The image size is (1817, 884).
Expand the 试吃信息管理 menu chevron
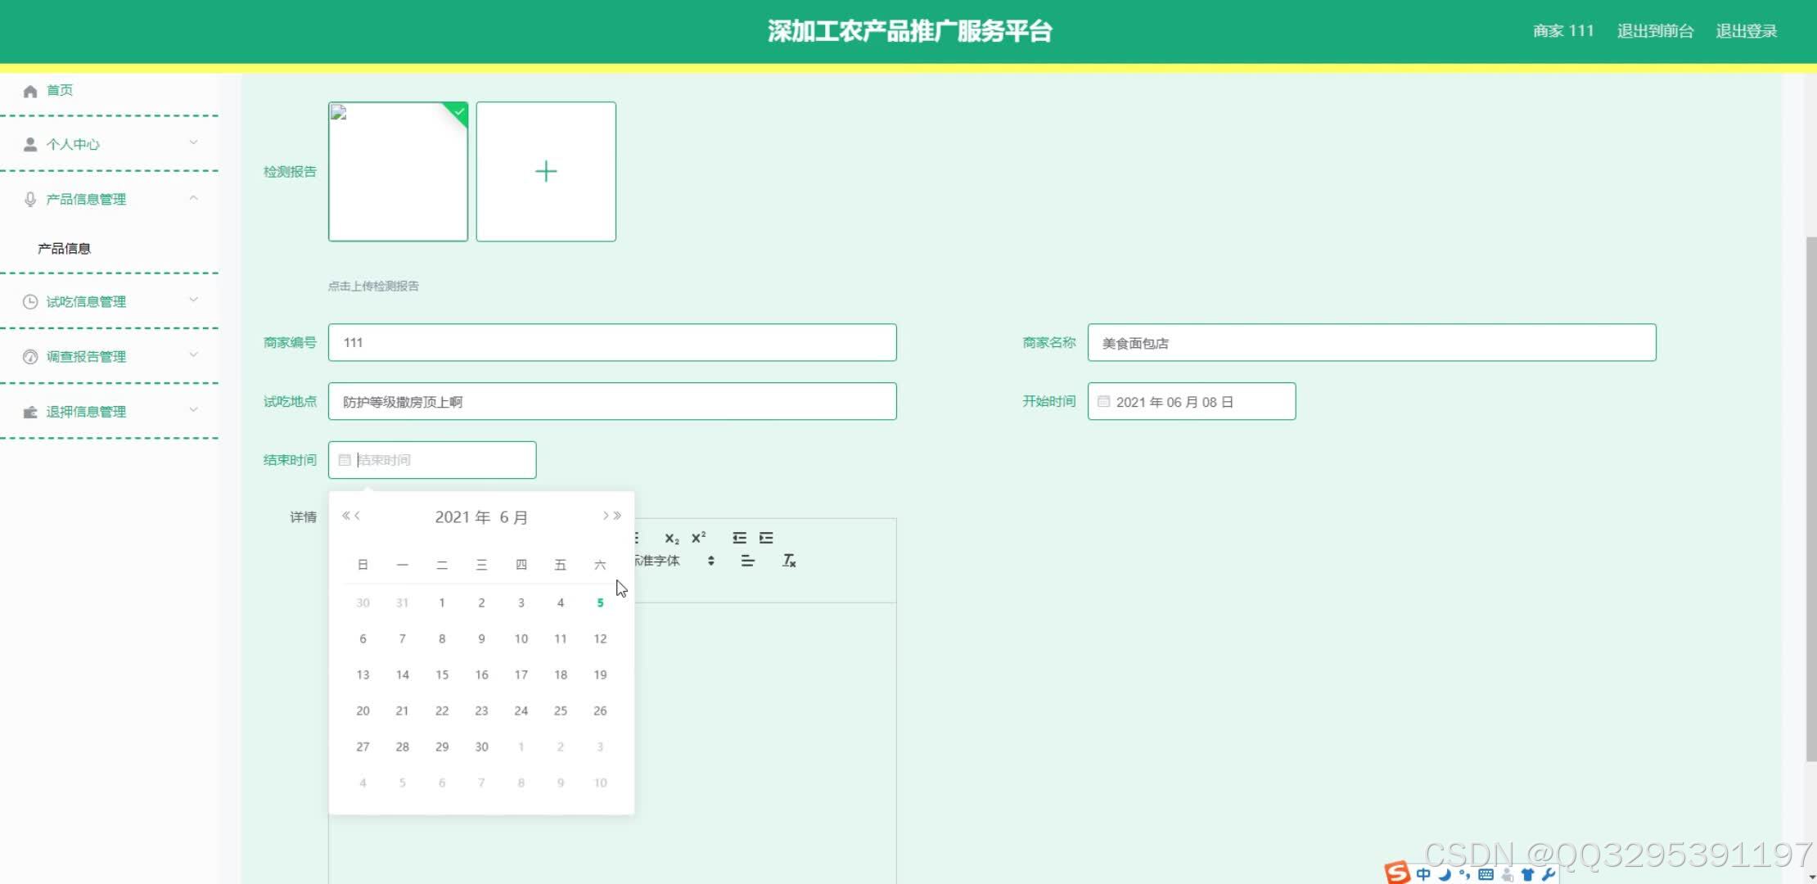[x=194, y=300]
